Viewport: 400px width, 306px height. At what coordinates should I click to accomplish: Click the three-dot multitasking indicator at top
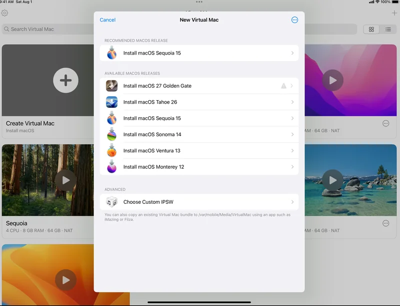coord(199,2)
